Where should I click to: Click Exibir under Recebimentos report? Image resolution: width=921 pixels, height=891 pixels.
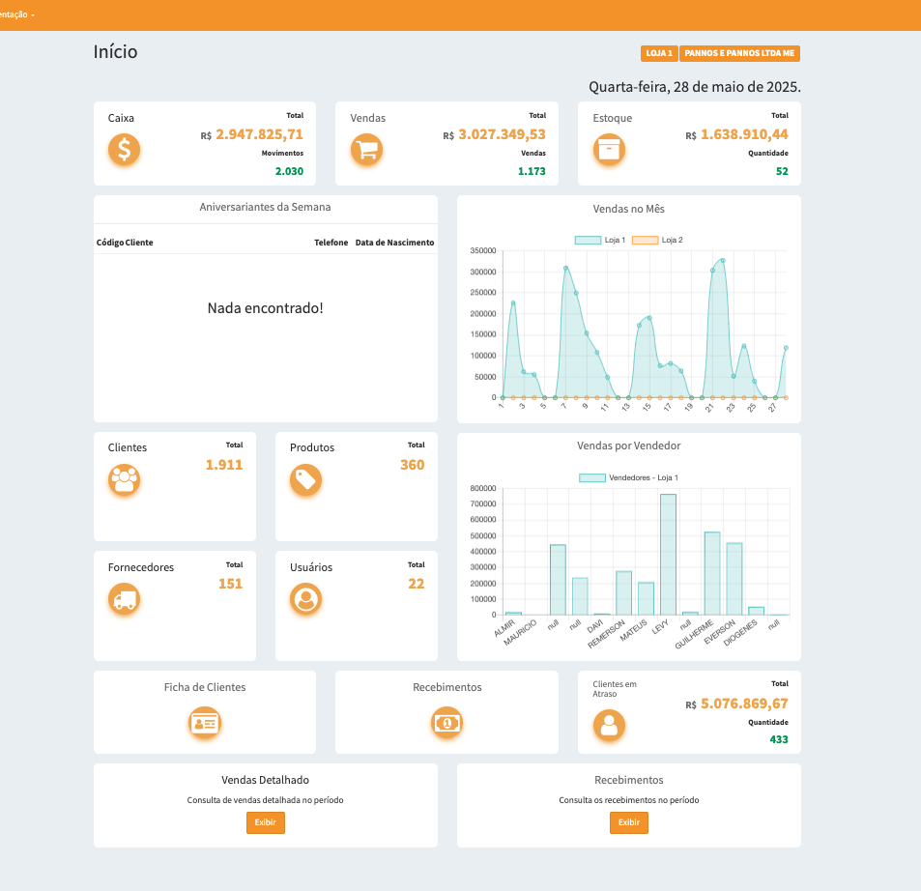point(628,822)
